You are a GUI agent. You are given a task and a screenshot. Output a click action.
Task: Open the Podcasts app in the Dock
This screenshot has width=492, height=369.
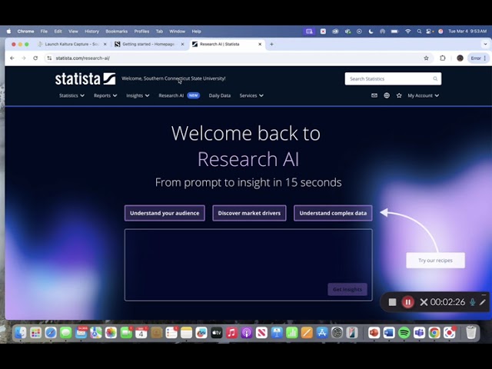point(247,333)
